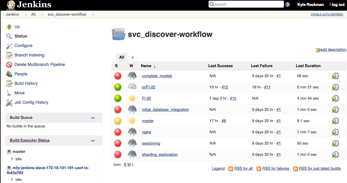Open Job Config History in side menu
The image size is (347, 183).
tap(31, 103)
